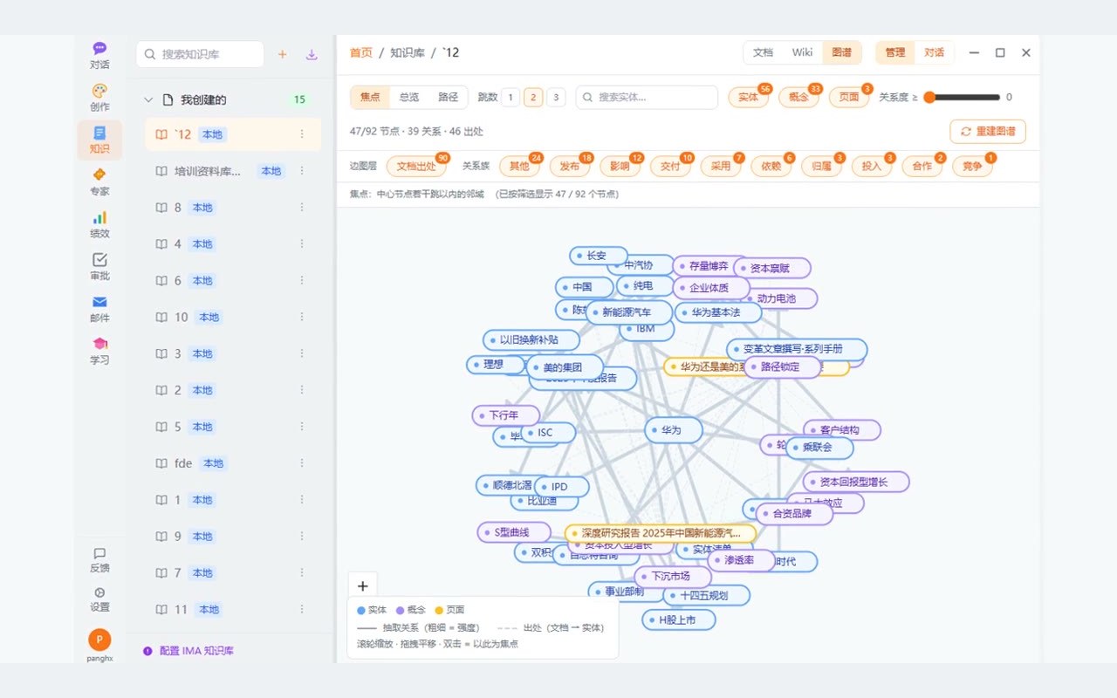
Task: Switch to the Wiki view tab
Action: coord(802,52)
